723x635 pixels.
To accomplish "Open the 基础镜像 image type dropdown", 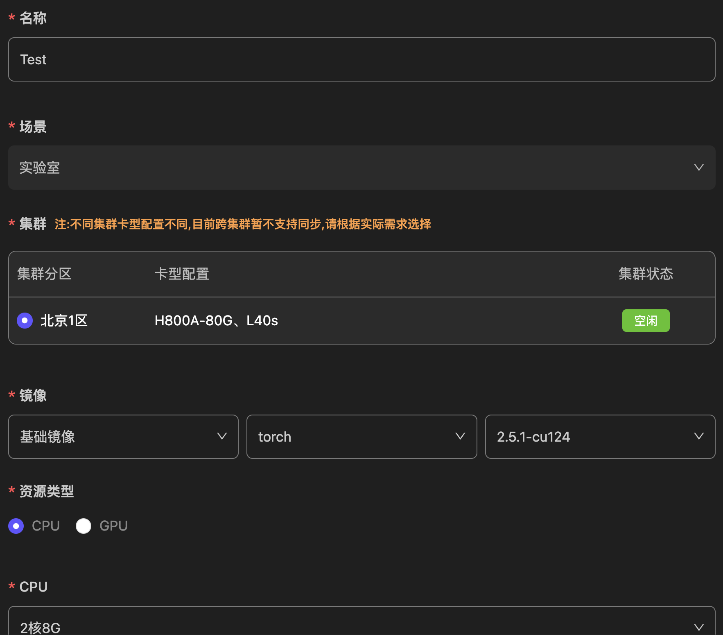I will tap(115, 437).
